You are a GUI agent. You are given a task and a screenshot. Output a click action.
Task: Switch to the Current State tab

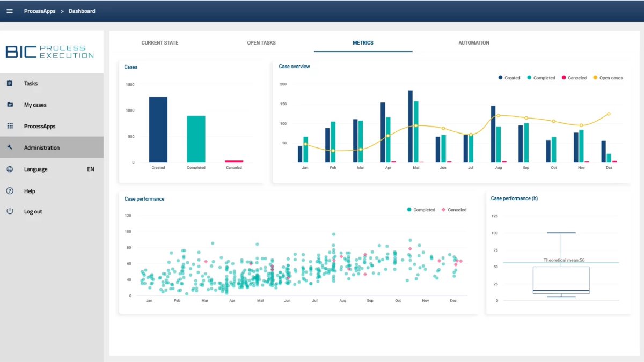(x=160, y=43)
